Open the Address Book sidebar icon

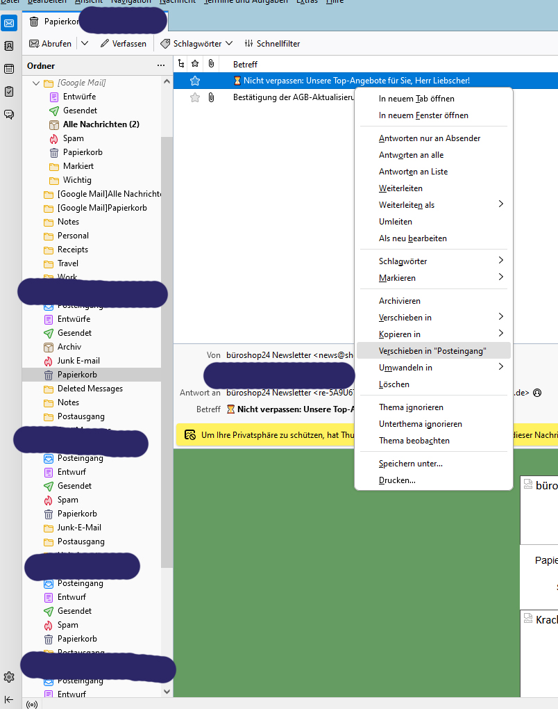click(9, 46)
